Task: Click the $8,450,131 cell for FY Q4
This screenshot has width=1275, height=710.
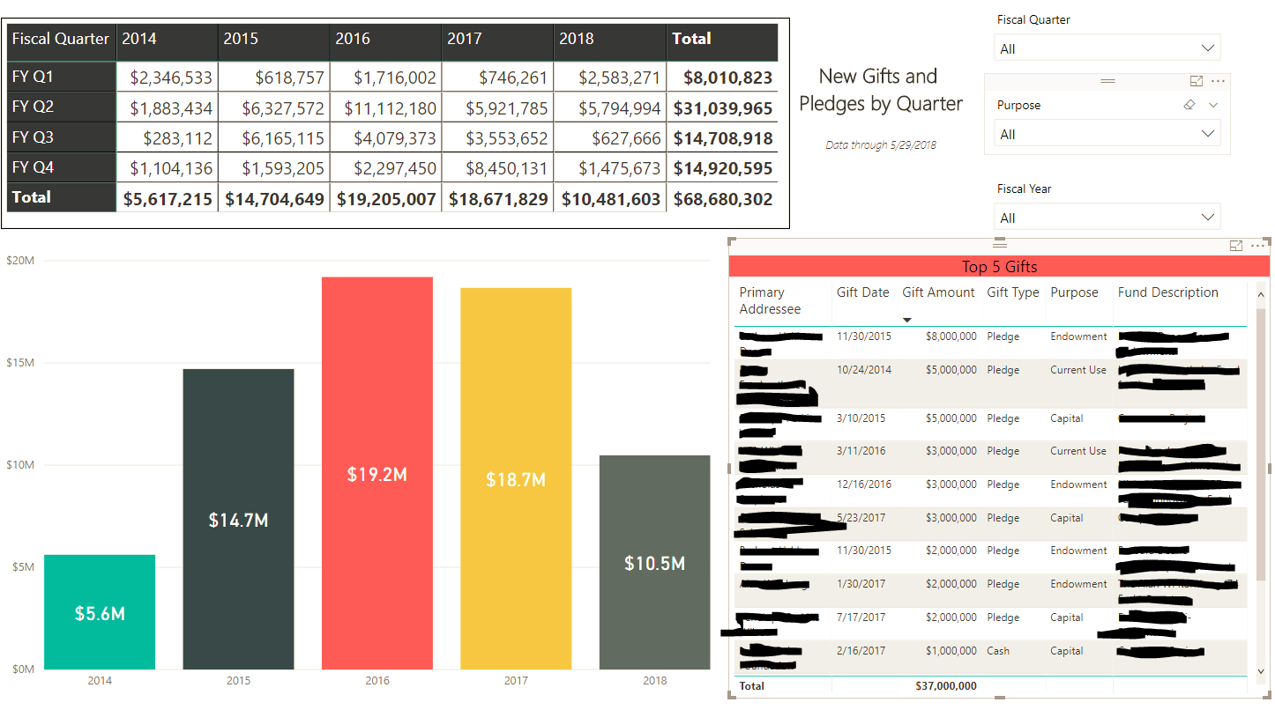Action: (498, 168)
